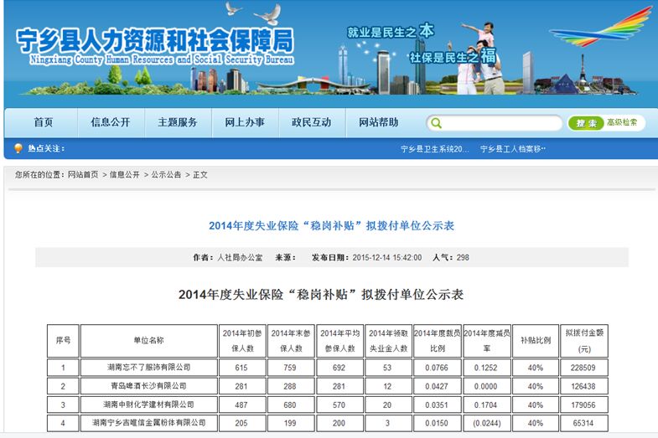Go to 公示公告 via breadcrumb
This screenshot has width=658, height=438.
pos(166,175)
